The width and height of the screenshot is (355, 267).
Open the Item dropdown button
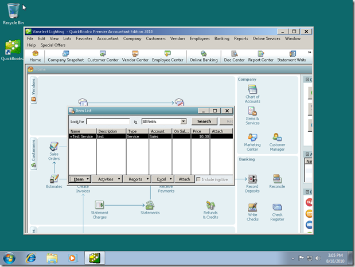(x=80, y=179)
